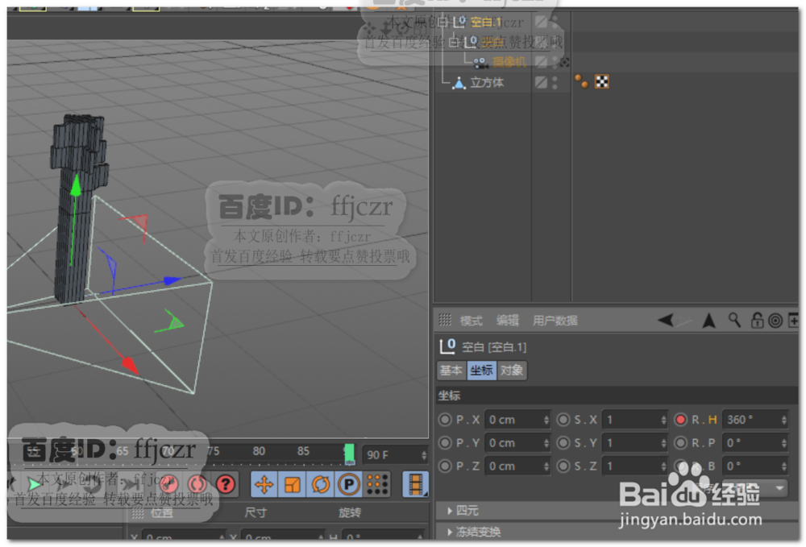This screenshot has width=806, height=547.
Task: Click frame 80 on the timeline ruler
Action: [x=259, y=451]
